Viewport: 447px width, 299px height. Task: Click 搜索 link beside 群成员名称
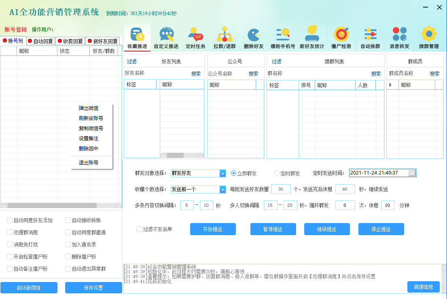point(435,74)
